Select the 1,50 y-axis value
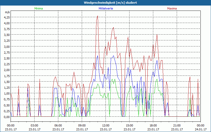Image resolution: width=211 pixels, height=132 pixels. click(7, 82)
